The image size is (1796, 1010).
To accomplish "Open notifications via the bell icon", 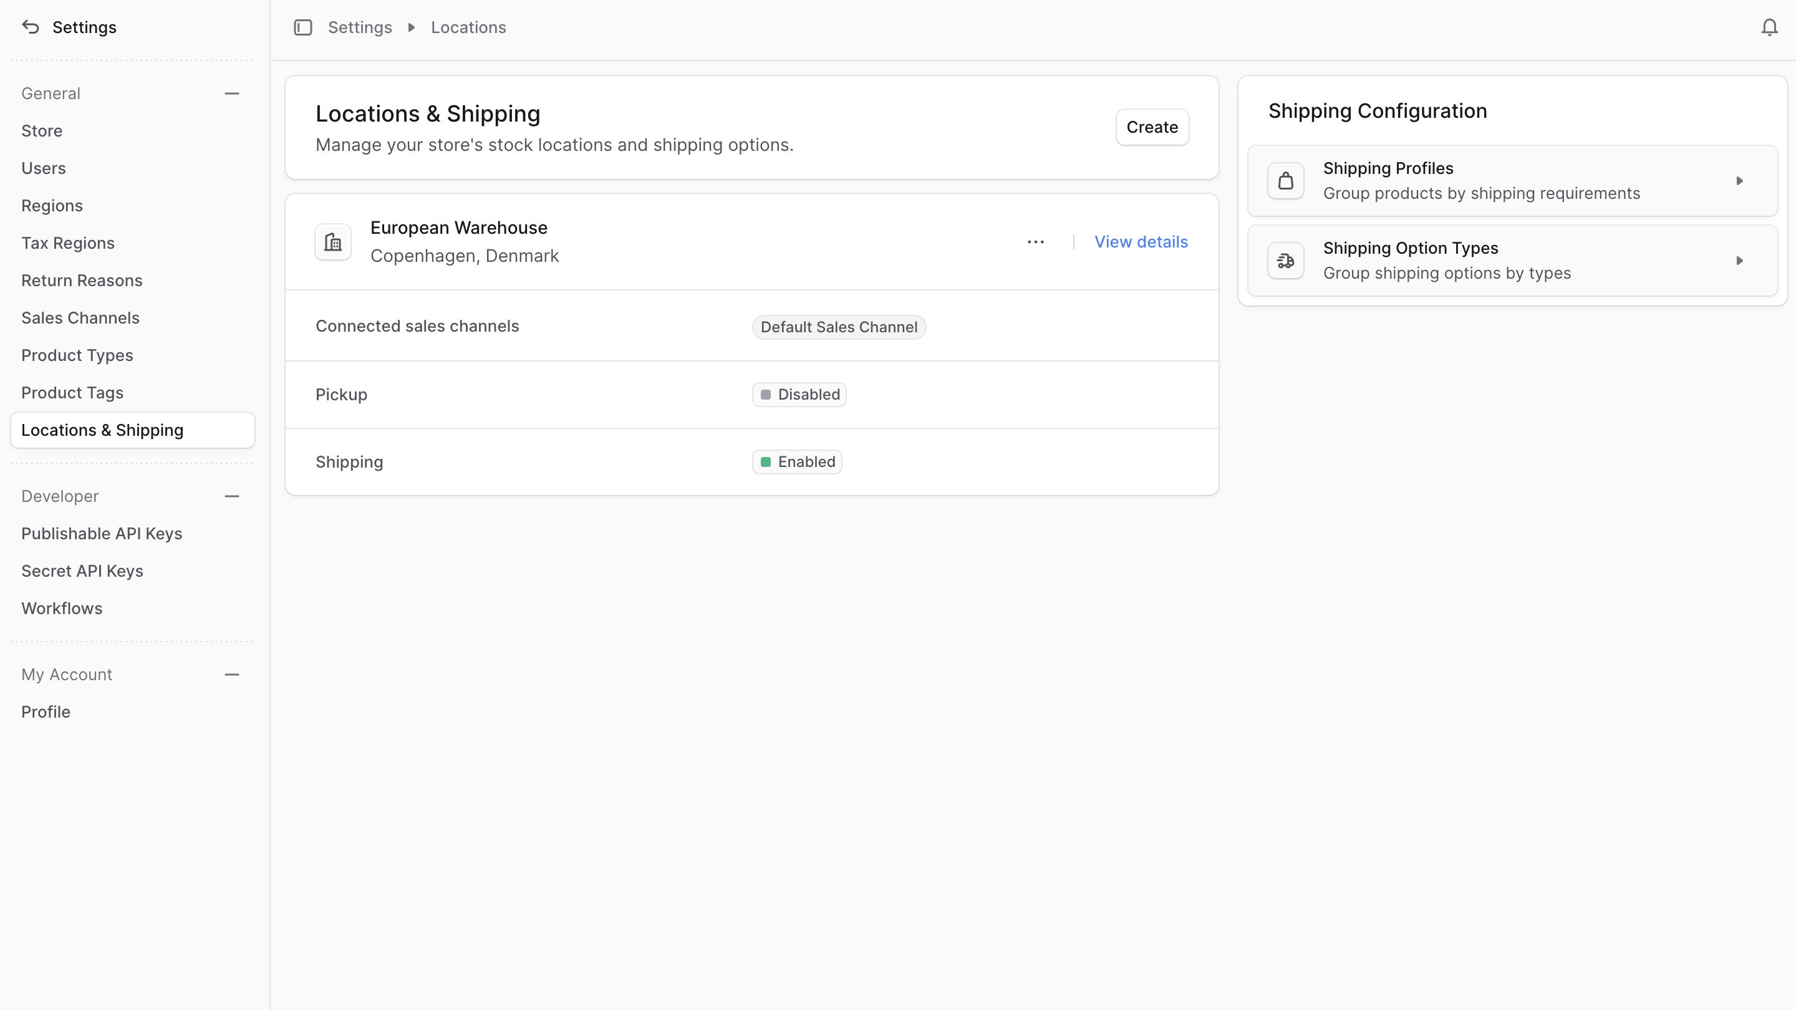I will point(1770,27).
